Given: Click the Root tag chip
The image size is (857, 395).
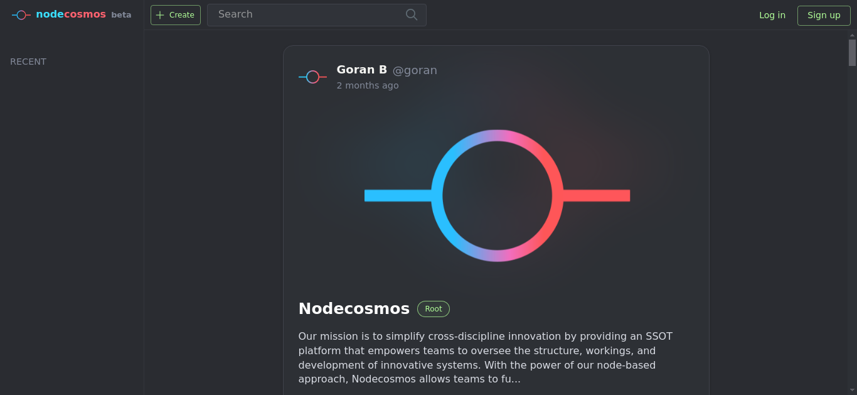Looking at the screenshot, I should [434, 309].
